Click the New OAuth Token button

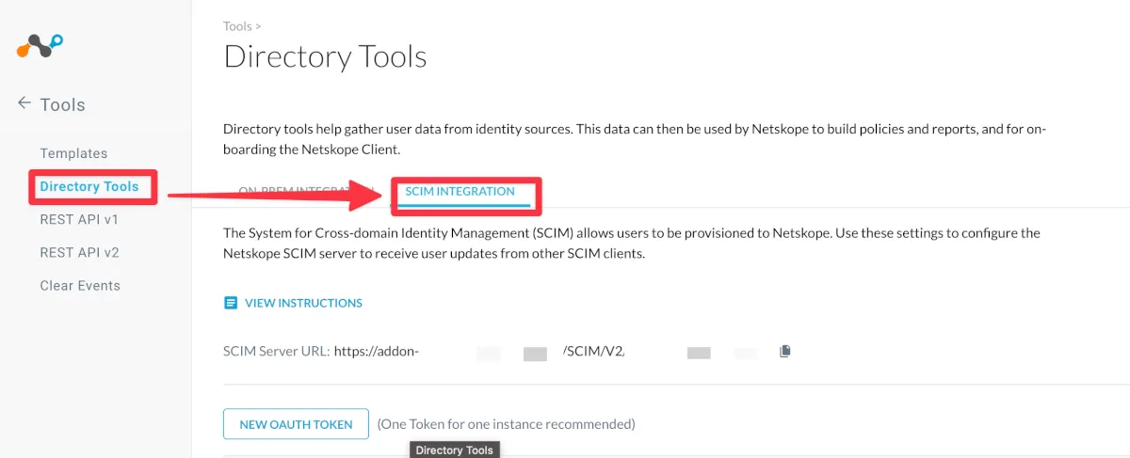pyautogui.click(x=295, y=424)
